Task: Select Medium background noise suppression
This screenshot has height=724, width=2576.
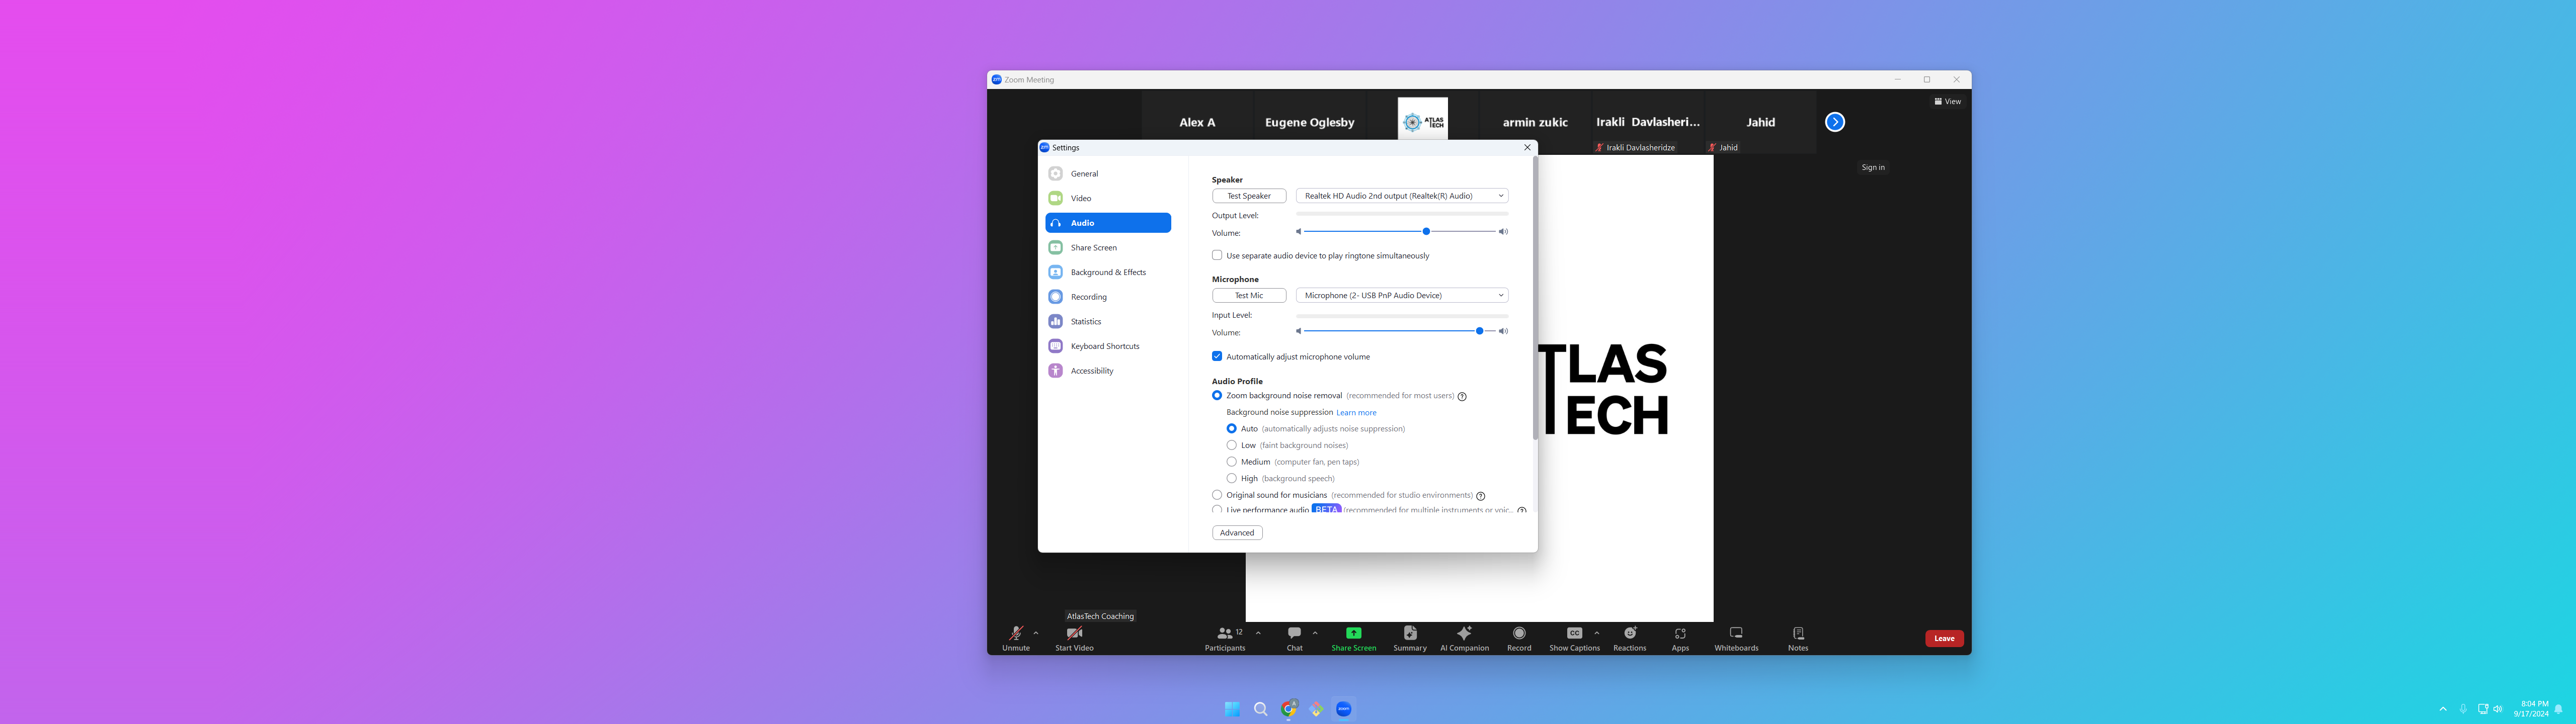Action: 1232,462
